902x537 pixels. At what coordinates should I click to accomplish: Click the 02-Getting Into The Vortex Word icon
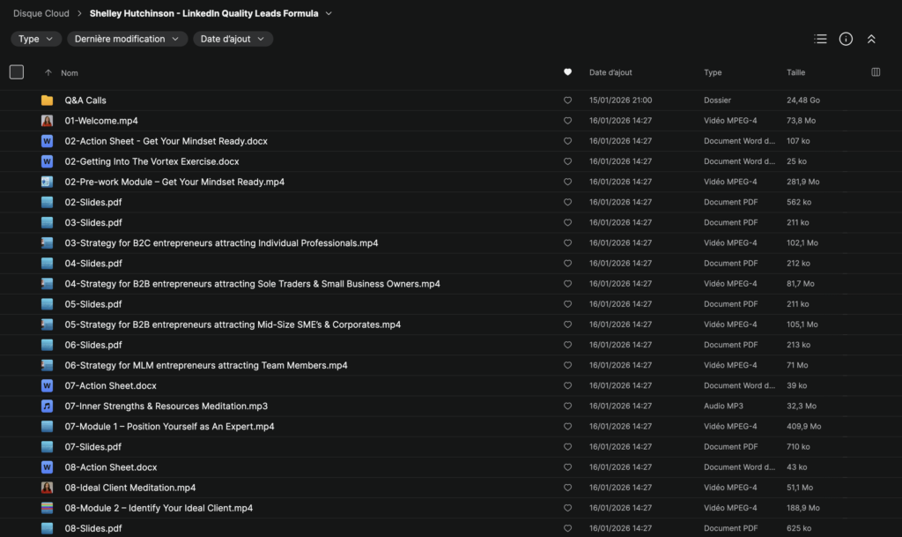[47, 161]
